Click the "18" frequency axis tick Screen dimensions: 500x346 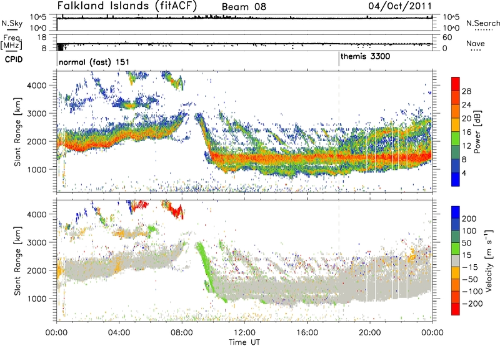coord(42,37)
